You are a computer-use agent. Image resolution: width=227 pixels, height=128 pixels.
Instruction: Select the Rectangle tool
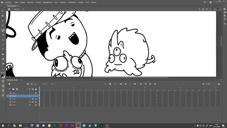3,35
